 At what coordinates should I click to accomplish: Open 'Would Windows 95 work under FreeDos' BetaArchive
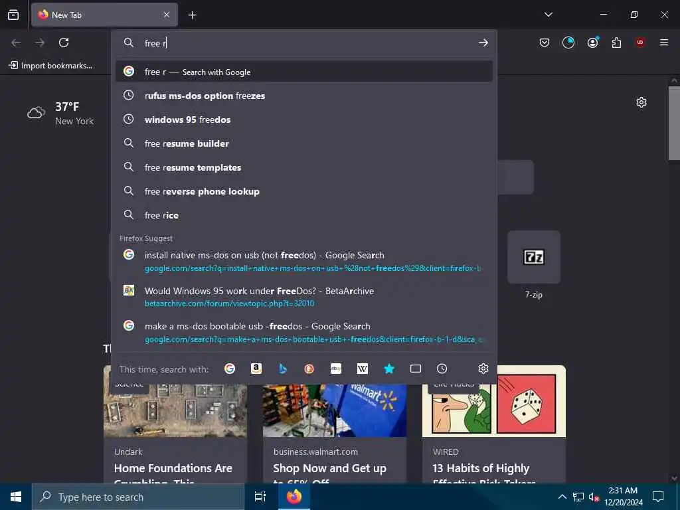[304, 297]
